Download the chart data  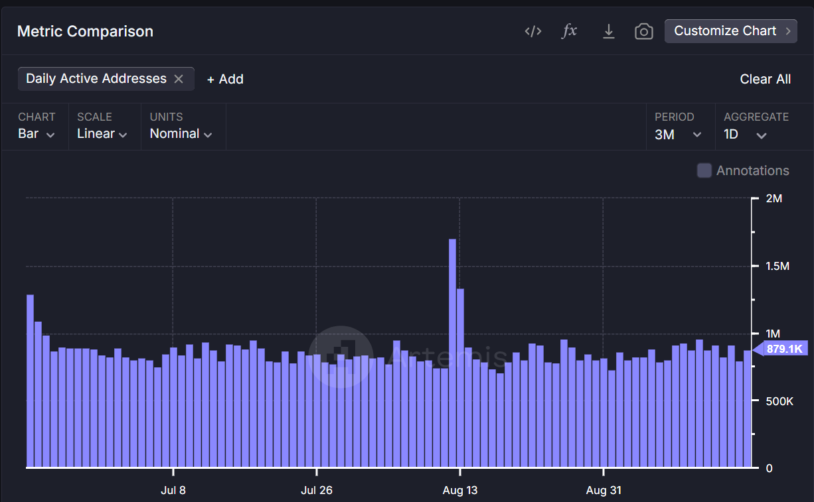point(609,31)
